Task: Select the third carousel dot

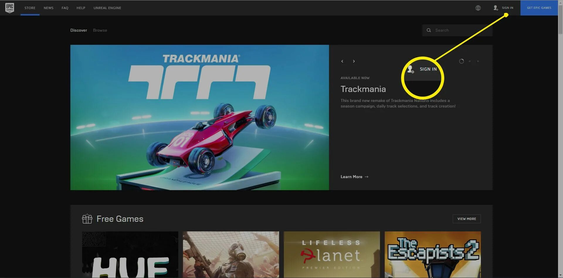Action: (478, 61)
